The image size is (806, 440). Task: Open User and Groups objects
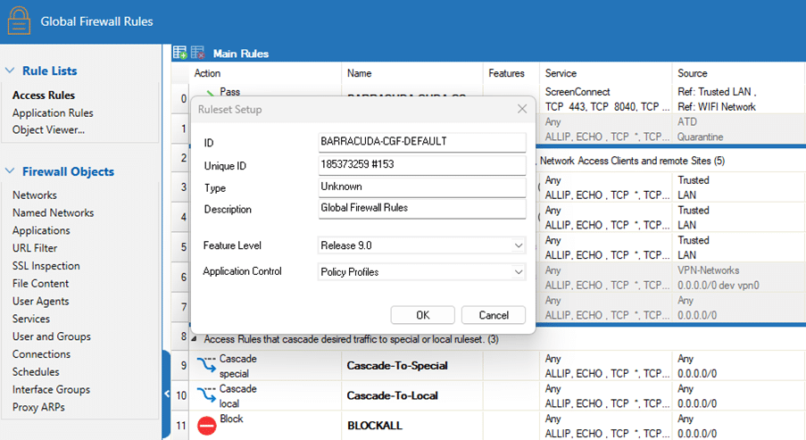point(52,336)
